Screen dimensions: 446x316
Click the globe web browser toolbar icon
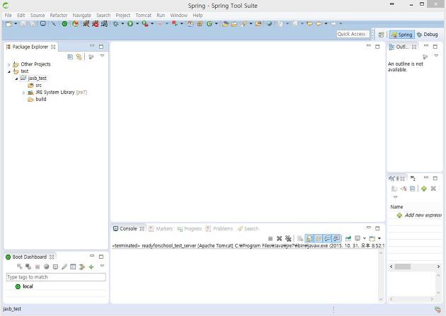(269, 24)
